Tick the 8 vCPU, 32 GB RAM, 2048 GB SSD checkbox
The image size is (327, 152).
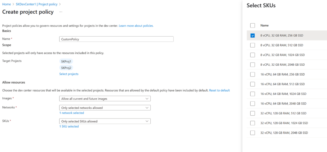click(253, 65)
